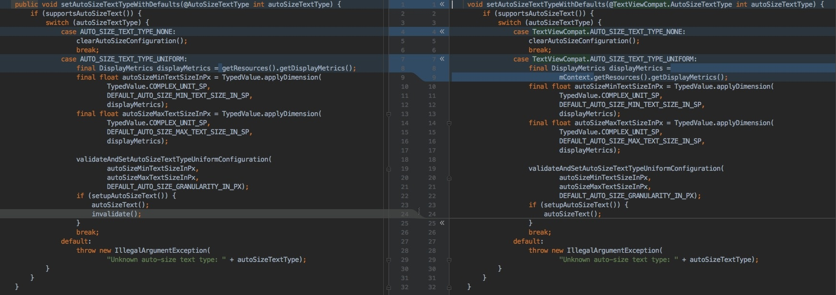The height and width of the screenshot is (295, 836).
Task: Collapse right-pane fold marker at line 20
Action: pos(449,178)
